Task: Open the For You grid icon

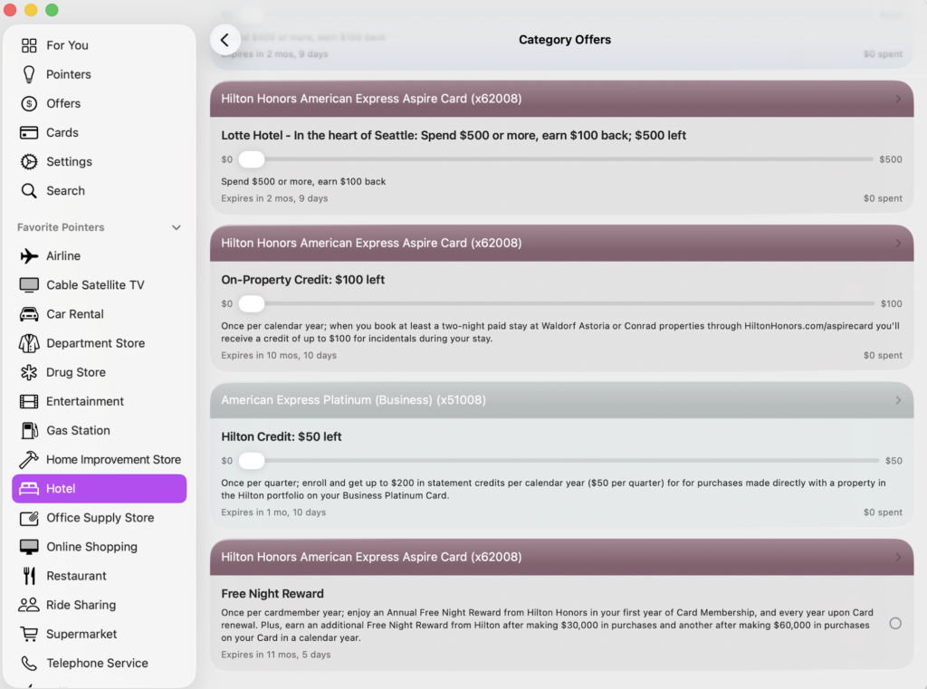Action: click(29, 45)
